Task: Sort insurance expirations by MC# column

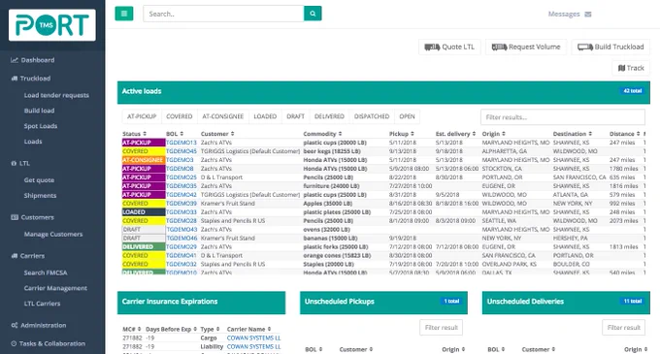Action: 132,329
